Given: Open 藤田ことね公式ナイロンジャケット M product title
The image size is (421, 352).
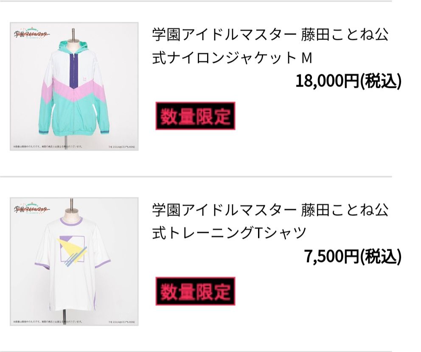Looking at the screenshot, I should click(270, 46).
